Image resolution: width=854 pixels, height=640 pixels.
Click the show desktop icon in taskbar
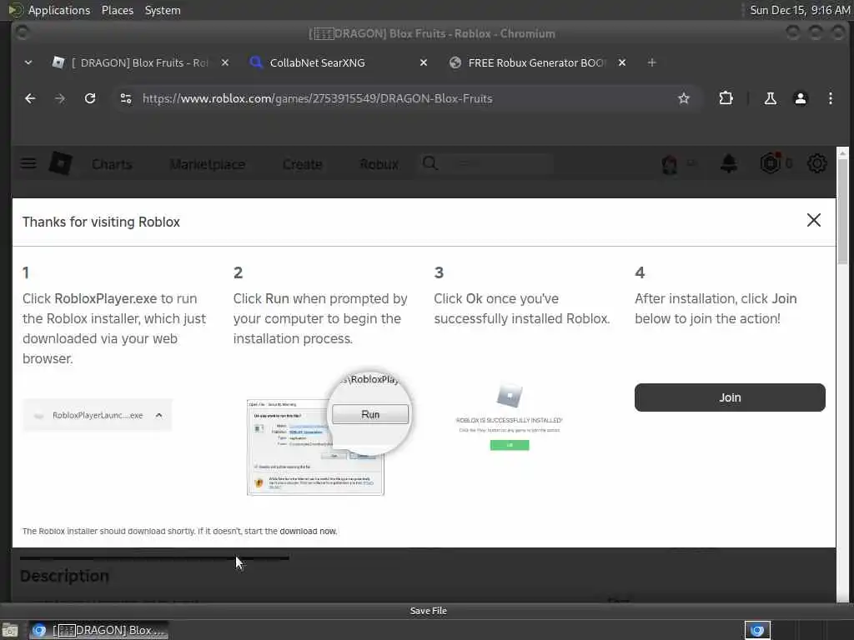tap(10, 630)
